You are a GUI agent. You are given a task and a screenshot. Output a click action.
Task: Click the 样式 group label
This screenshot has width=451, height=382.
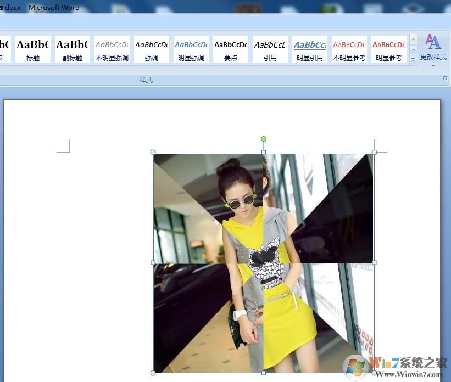tap(146, 80)
